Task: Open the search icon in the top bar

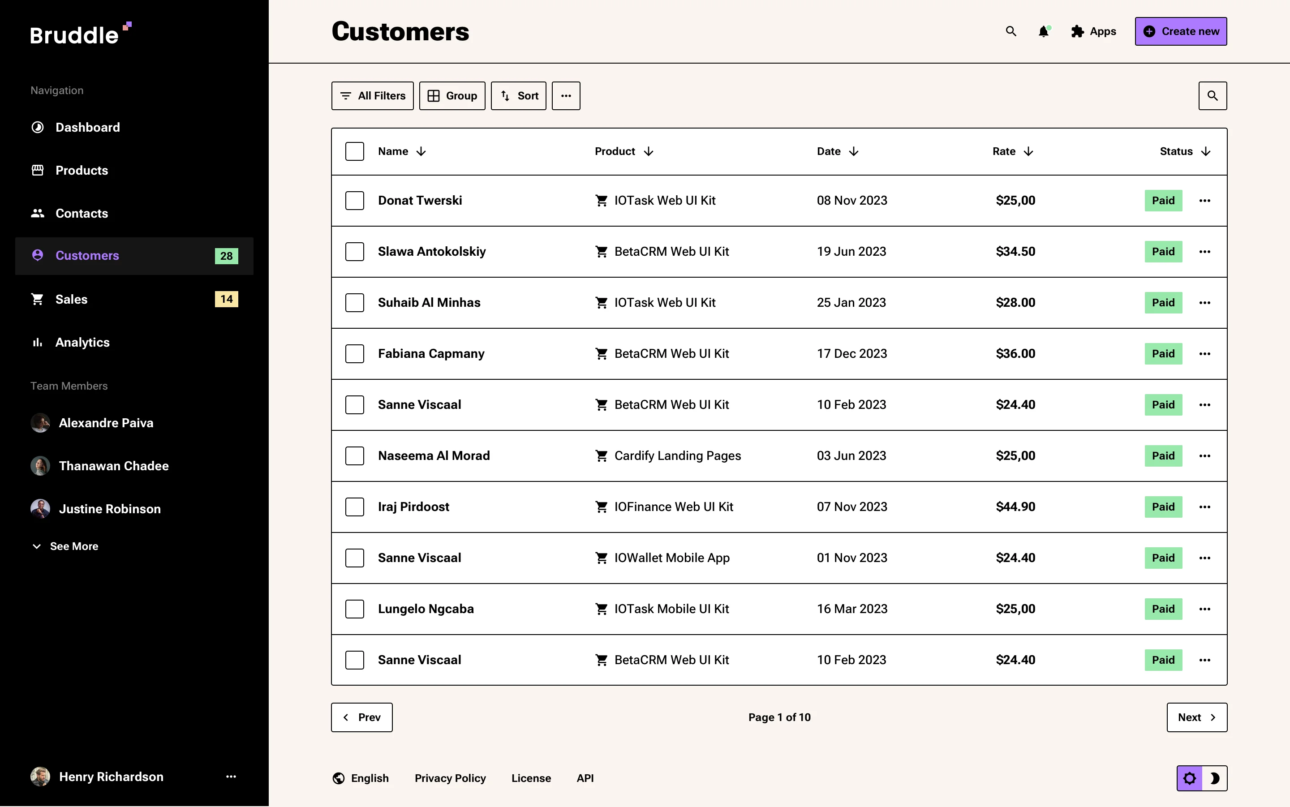Action: pos(1010,31)
